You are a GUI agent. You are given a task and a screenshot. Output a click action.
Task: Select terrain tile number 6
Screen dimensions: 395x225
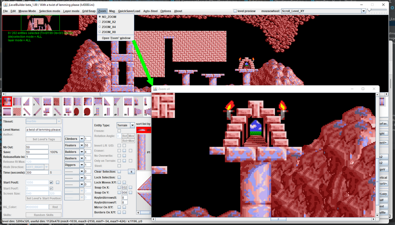67,101
